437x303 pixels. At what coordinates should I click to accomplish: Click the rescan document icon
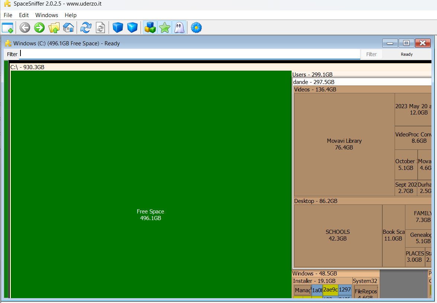coord(100,28)
